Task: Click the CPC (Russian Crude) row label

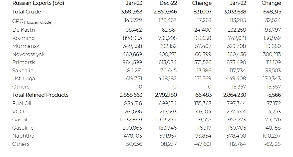Action: (32, 22)
